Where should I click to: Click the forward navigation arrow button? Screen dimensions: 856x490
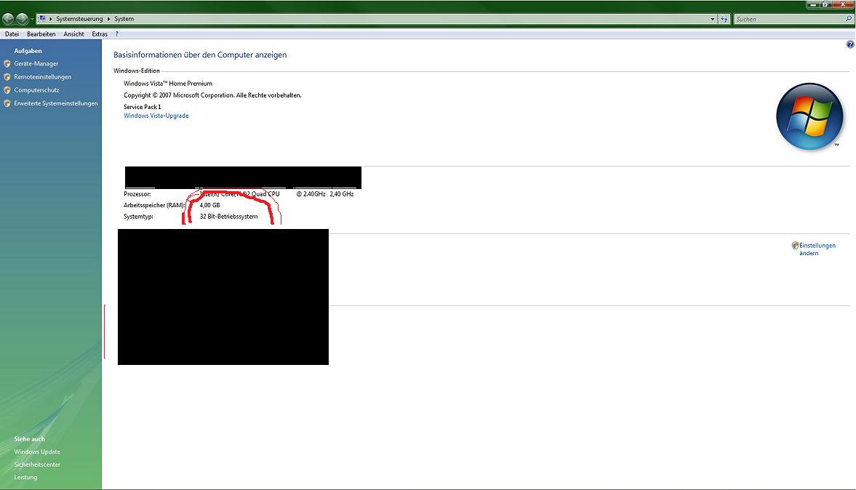(23, 19)
